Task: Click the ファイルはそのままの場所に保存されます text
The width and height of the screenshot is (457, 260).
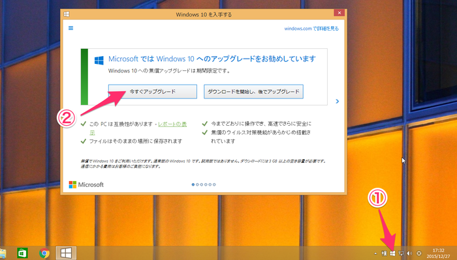Action: pyautogui.click(x=136, y=141)
